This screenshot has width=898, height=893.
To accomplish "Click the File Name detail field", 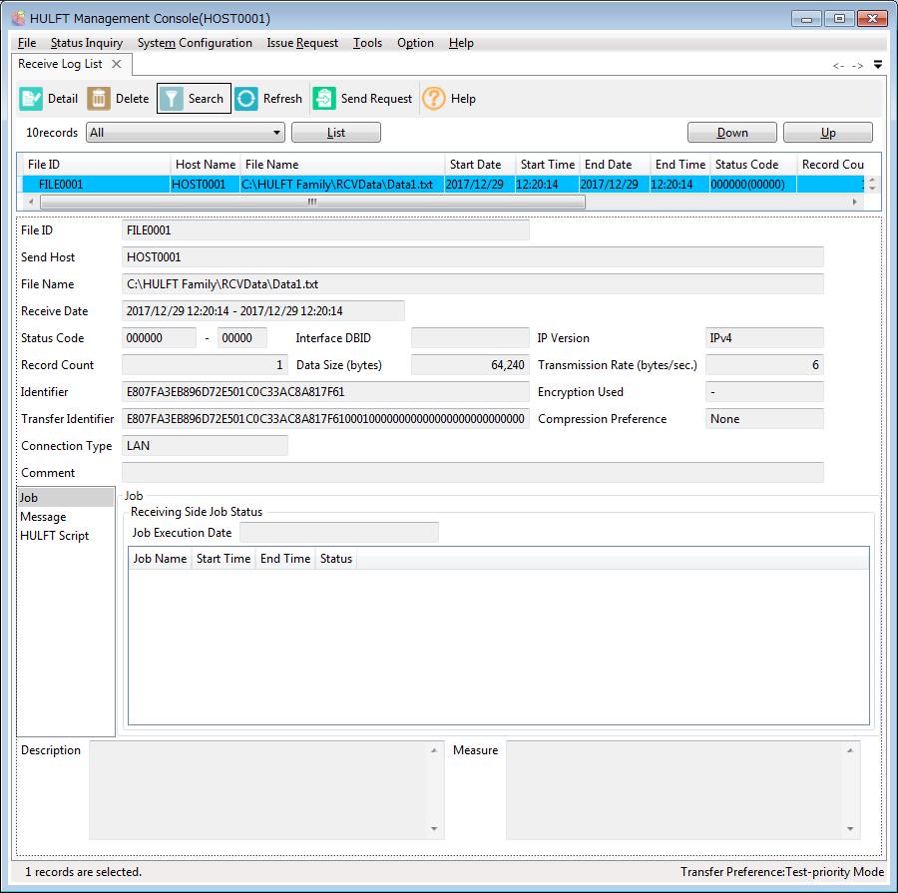I will coord(473,284).
